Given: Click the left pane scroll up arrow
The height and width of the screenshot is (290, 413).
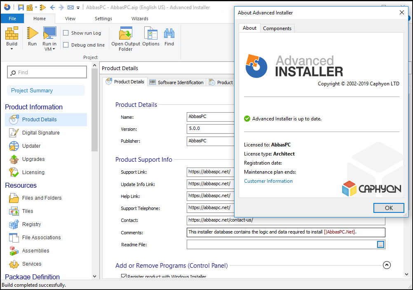Looking at the screenshot, I should pos(94,65).
